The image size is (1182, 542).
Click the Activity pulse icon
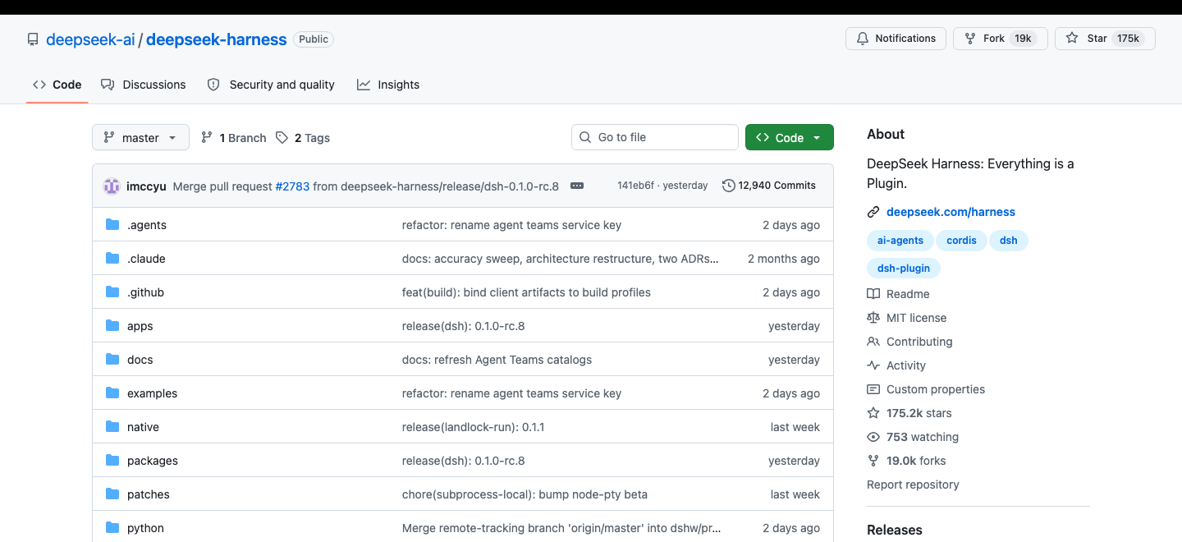873,365
